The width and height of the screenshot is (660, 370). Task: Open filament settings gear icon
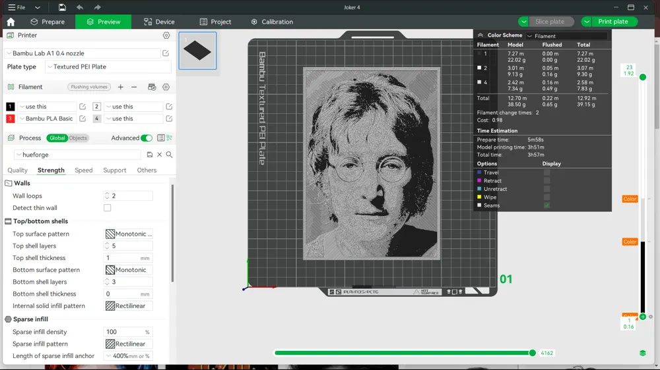click(x=166, y=87)
